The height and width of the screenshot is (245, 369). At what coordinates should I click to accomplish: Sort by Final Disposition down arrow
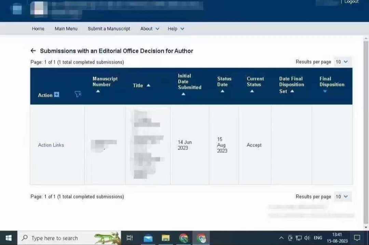pyautogui.click(x=325, y=91)
